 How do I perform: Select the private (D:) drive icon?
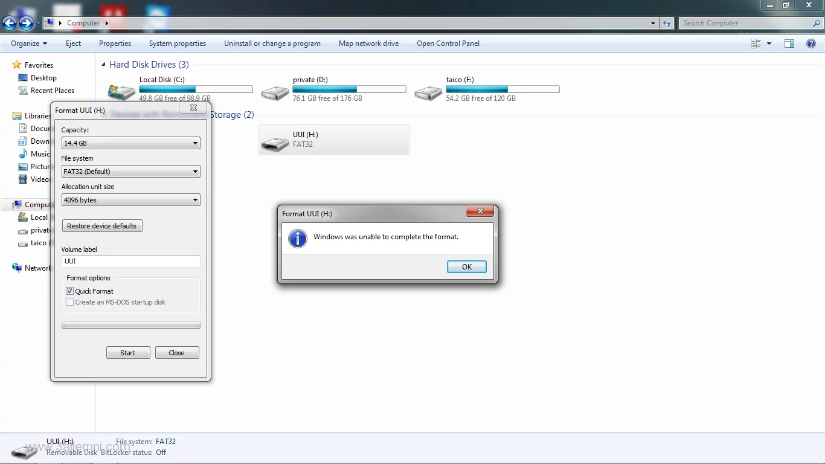[x=275, y=92]
